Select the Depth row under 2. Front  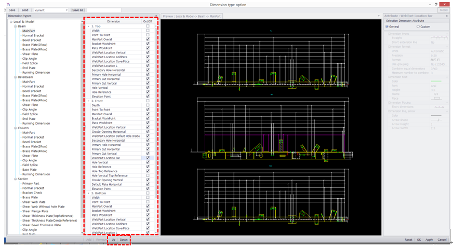116,105
